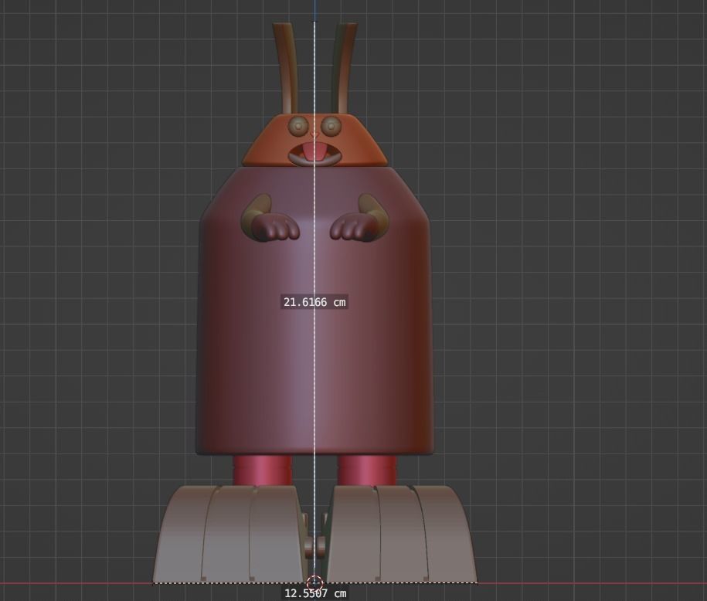
Task: Click the 12.5507 cm width measurement label
Action: [x=315, y=593]
